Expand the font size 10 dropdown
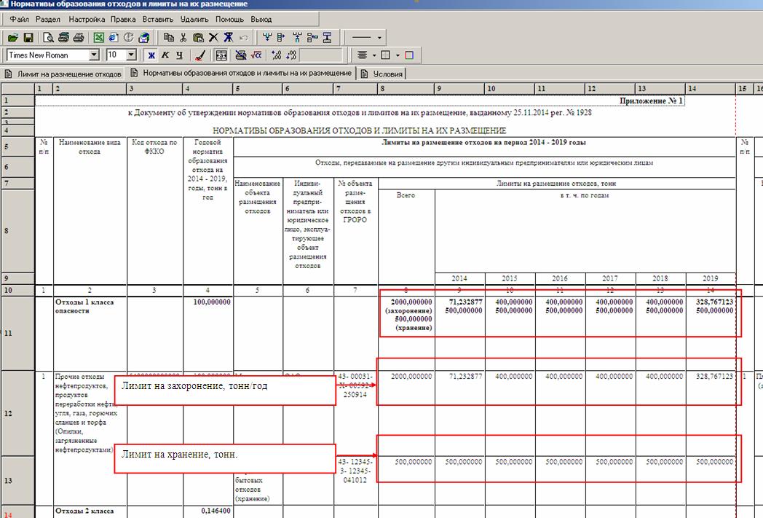This screenshot has width=763, height=518. pyautogui.click(x=131, y=55)
